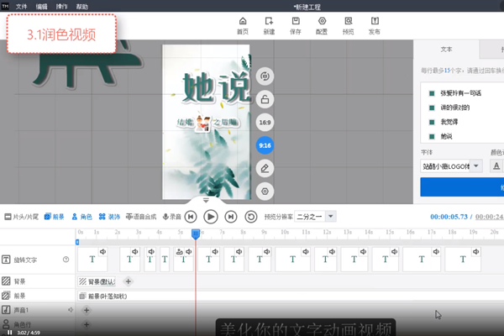The width and height of the screenshot is (504, 336).
Task: Add background with plus button
Action: [128, 281]
